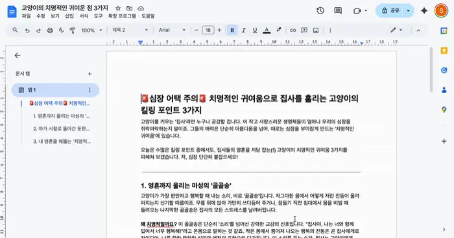The height and width of the screenshot is (238, 454).
Task: Open 탭 1 options three-dot menu
Action: pyautogui.click(x=90, y=90)
